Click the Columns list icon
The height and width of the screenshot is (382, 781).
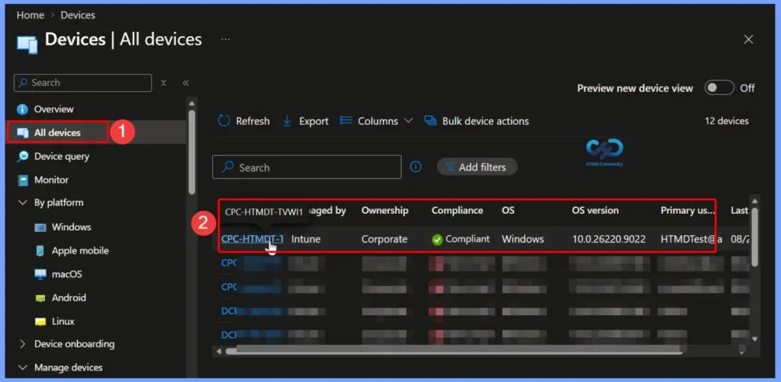[x=346, y=121]
